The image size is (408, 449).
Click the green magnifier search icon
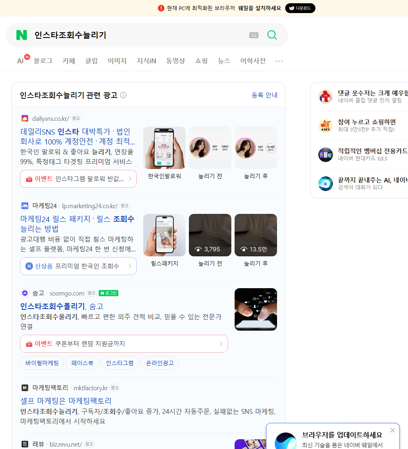(x=272, y=35)
